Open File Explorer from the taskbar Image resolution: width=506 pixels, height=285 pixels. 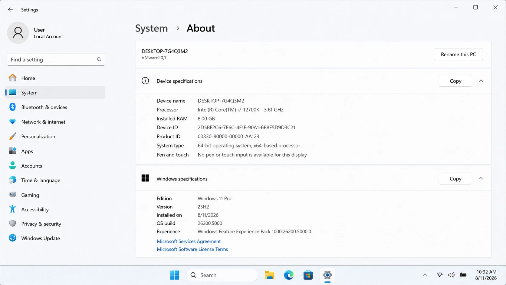pyautogui.click(x=269, y=275)
